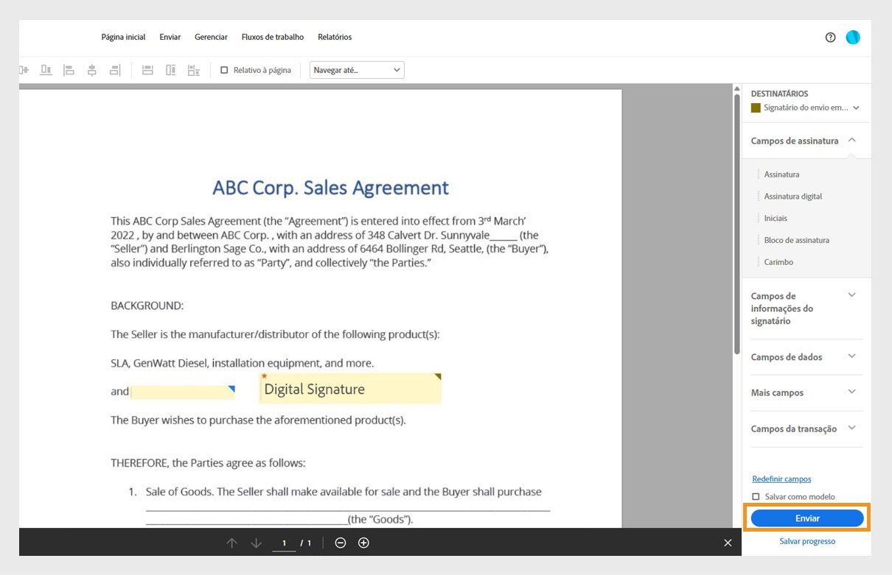Zoom in using the plus icon
Viewport: 892px width, 575px height.
363,543
